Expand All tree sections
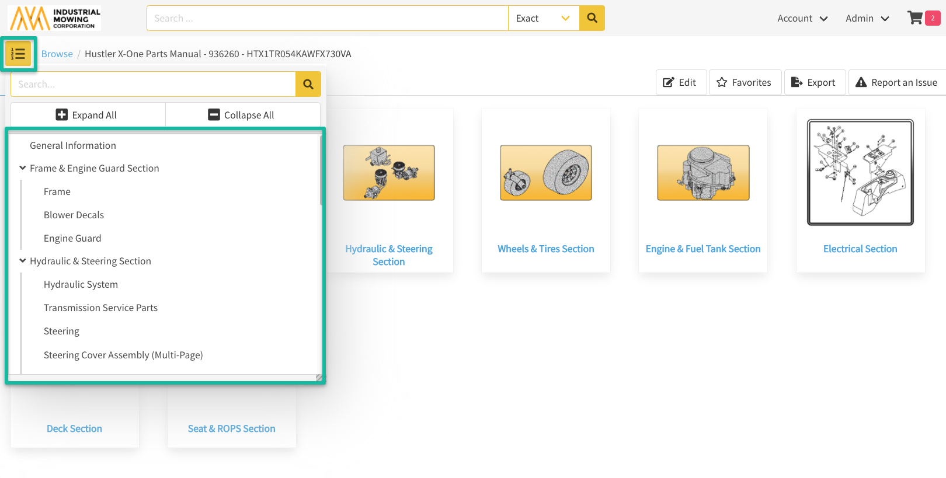The image size is (946, 478). (x=88, y=115)
